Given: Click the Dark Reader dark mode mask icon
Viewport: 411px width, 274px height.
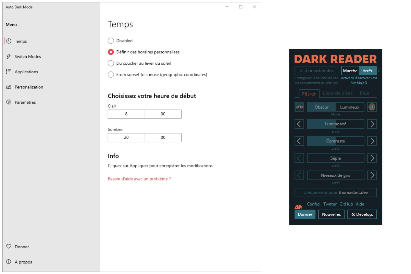Looking at the screenshot, I should (299, 107).
